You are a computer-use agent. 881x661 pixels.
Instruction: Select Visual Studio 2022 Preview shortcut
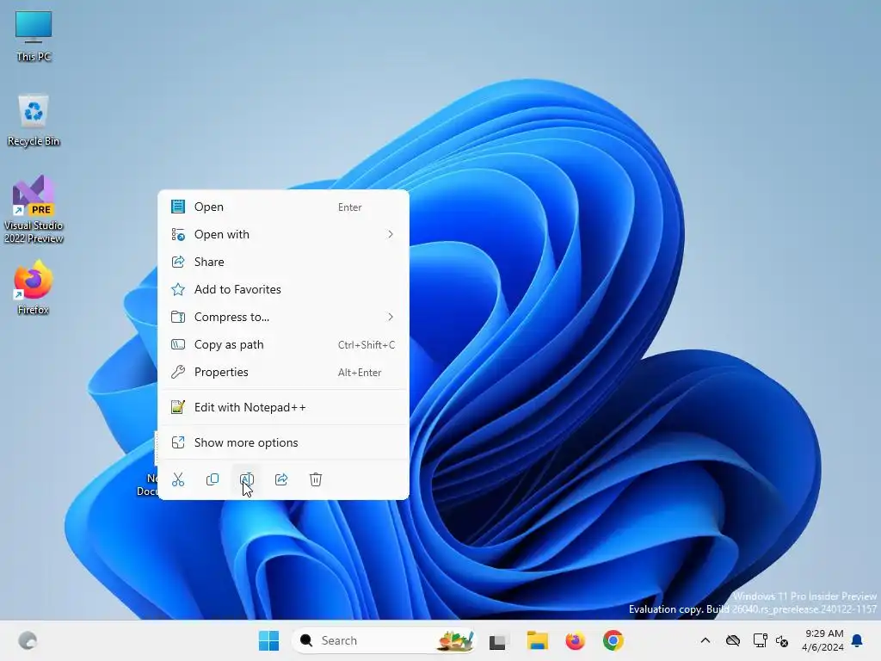tap(34, 209)
